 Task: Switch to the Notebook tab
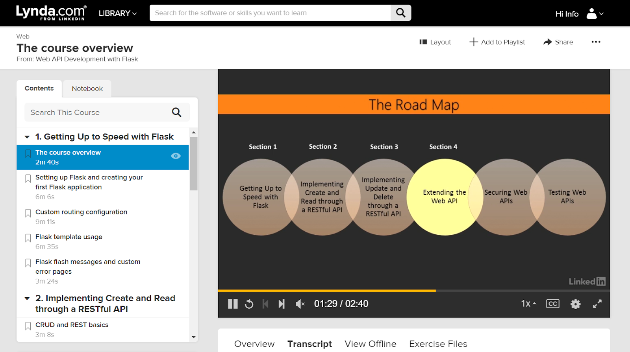tap(87, 89)
